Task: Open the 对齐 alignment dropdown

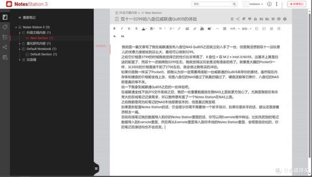Action: [x=235, y=29]
